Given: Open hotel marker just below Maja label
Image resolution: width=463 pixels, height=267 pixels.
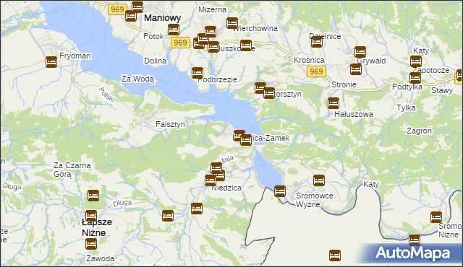Looking at the screenshot, I should (x=216, y=168).
